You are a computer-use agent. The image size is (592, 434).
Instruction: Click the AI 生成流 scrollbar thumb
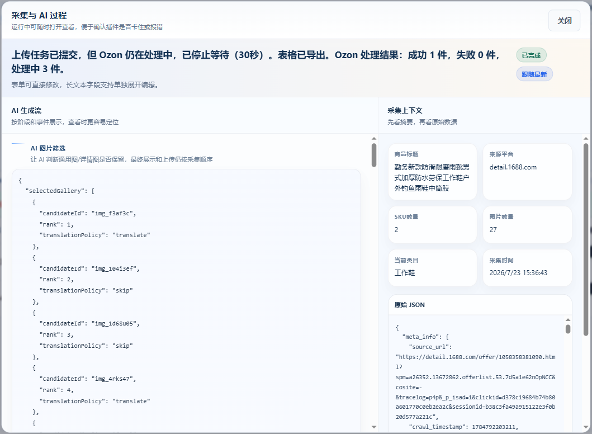coord(374,155)
